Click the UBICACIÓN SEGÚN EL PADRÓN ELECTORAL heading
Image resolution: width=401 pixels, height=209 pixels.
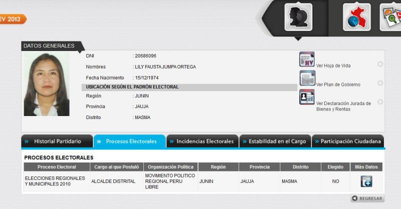pyautogui.click(x=132, y=87)
